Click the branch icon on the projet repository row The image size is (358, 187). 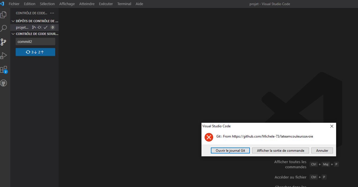(x=34, y=27)
